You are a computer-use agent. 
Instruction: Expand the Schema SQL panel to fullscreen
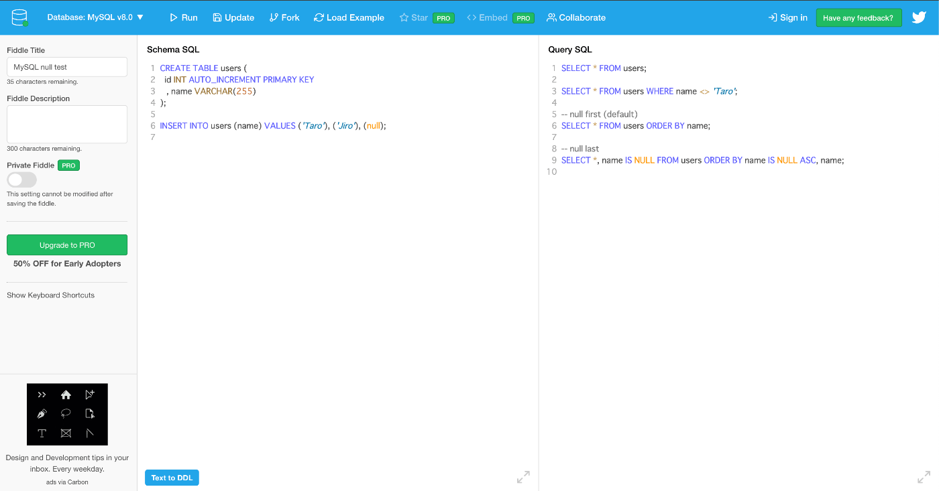523,477
